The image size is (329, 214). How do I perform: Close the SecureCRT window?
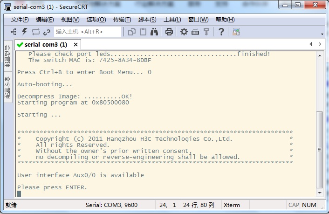click(315, 5)
